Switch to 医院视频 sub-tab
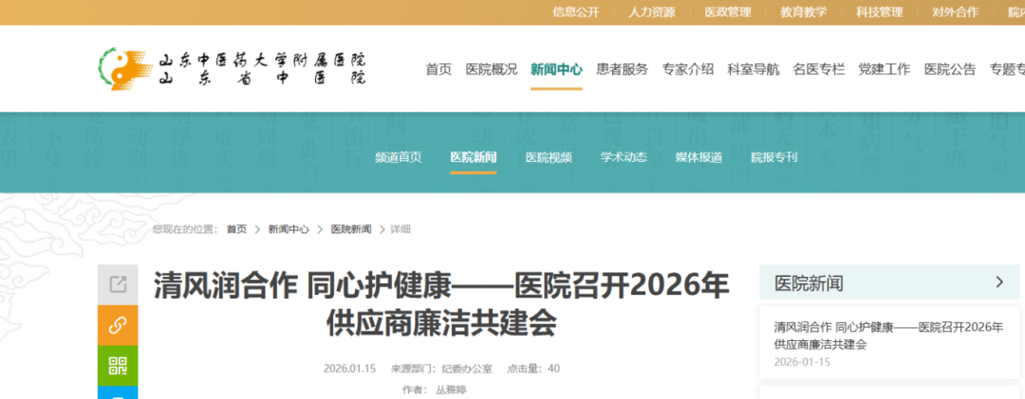 click(549, 157)
